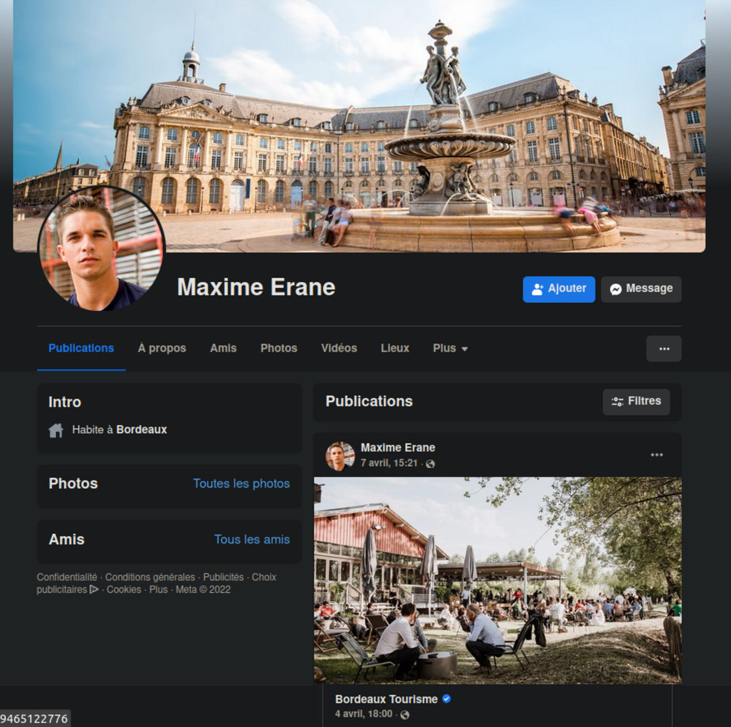Open the Filtres options for publications

(x=636, y=402)
